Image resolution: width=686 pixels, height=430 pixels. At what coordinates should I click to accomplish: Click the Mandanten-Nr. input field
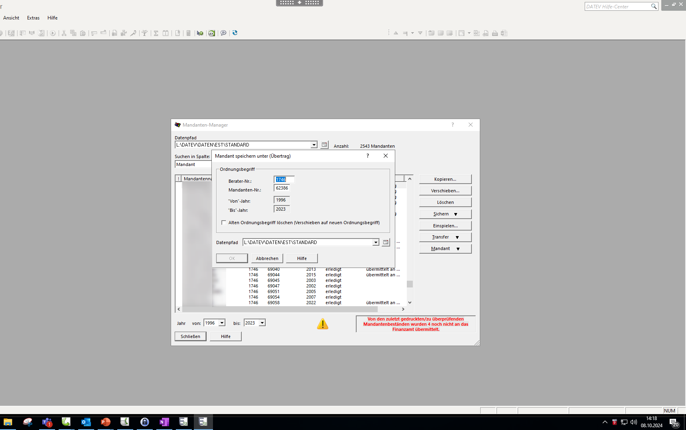point(282,188)
